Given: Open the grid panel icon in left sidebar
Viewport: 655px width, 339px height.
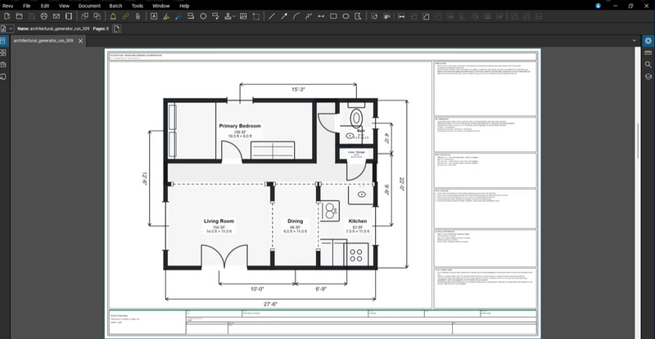Looking at the screenshot, I should pos(3,53).
